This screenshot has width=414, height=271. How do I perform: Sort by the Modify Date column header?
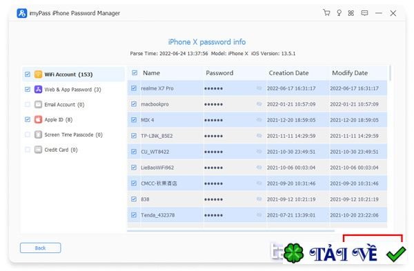click(350, 73)
